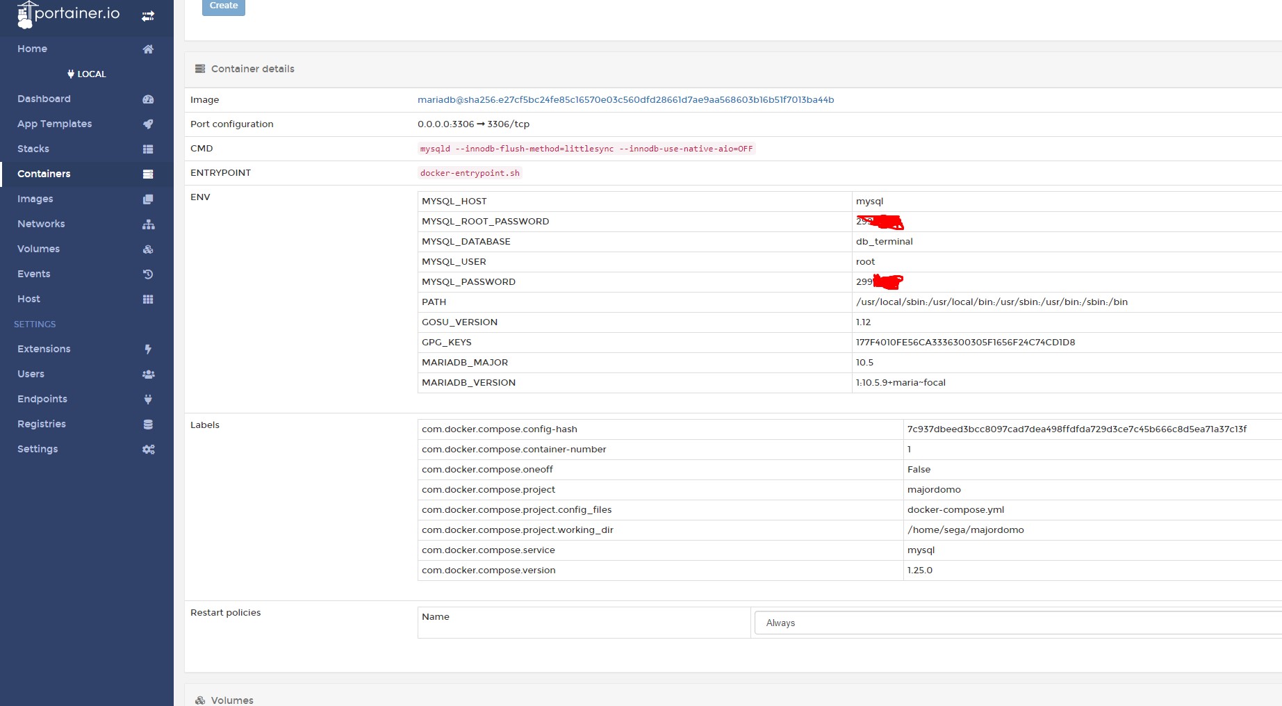The width and height of the screenshot is (1282, 706).
Task: Click the endpoint switch icon beside the logo
Action: coord(147,14)
